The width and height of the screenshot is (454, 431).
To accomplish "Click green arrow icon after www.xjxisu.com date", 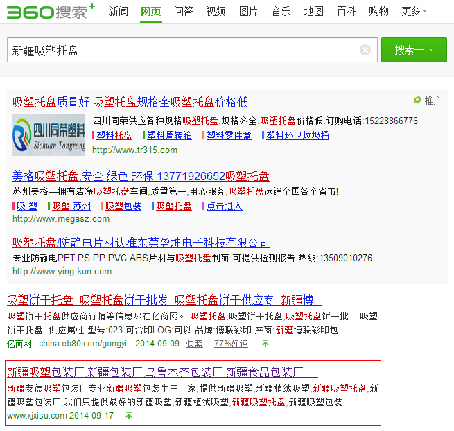I will [x=128, y=416].
